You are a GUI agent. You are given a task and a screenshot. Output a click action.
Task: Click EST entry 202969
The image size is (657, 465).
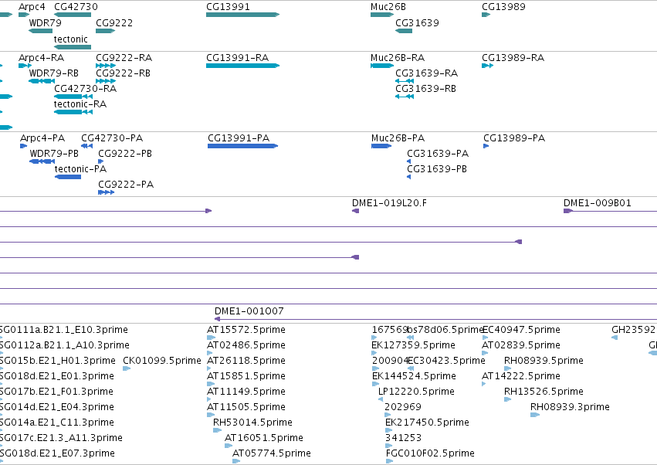point(403,407)
